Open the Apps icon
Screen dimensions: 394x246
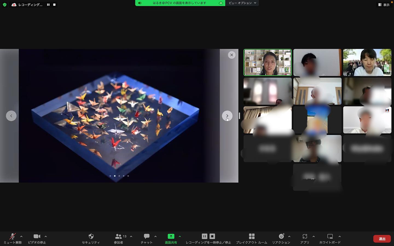click(305, 236)
